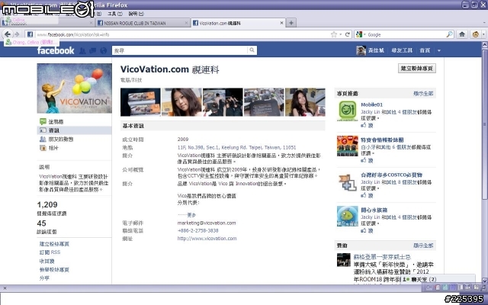Click the site favicon in the address bar
488x305 pixels.
pos(30,34)
